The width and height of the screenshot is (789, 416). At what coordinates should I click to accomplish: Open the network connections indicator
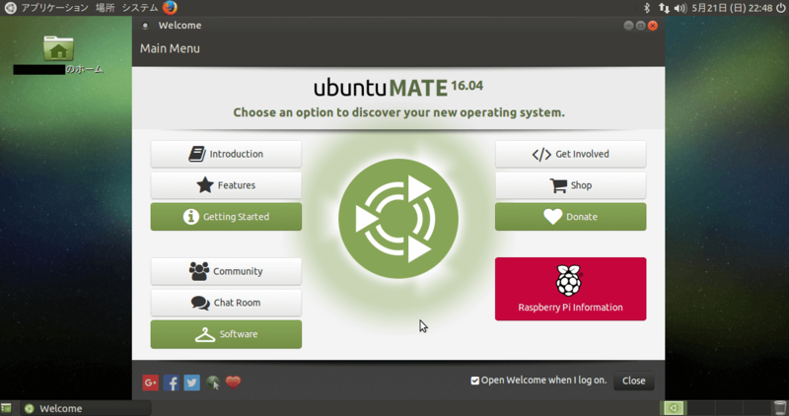663,8
